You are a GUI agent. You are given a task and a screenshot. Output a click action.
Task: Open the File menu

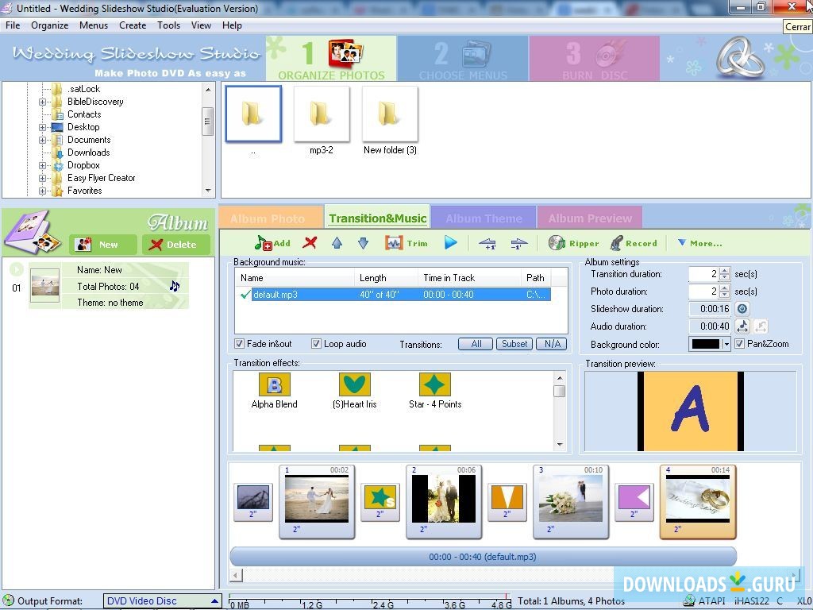click(13, 25)
